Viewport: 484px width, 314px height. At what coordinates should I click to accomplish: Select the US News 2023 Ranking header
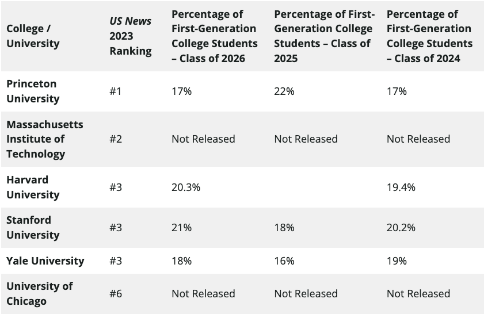coord(131,36)
